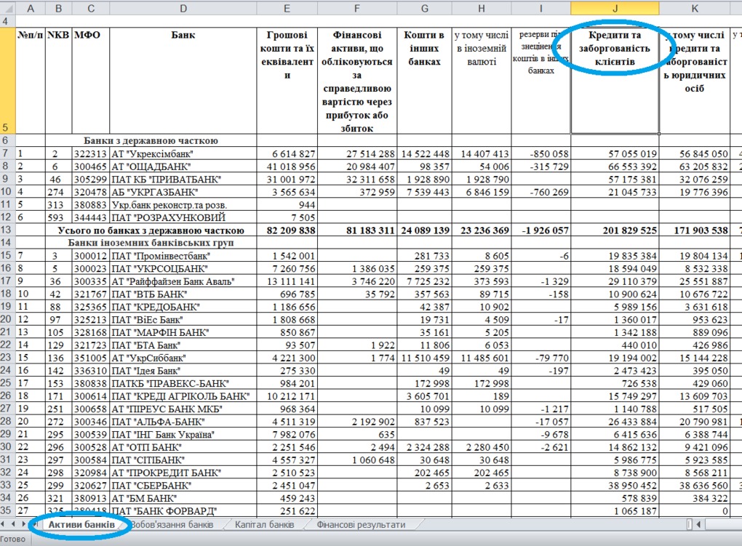Click previous sheet navigation arrow
742x546 pixels.
tap(14, 524)
